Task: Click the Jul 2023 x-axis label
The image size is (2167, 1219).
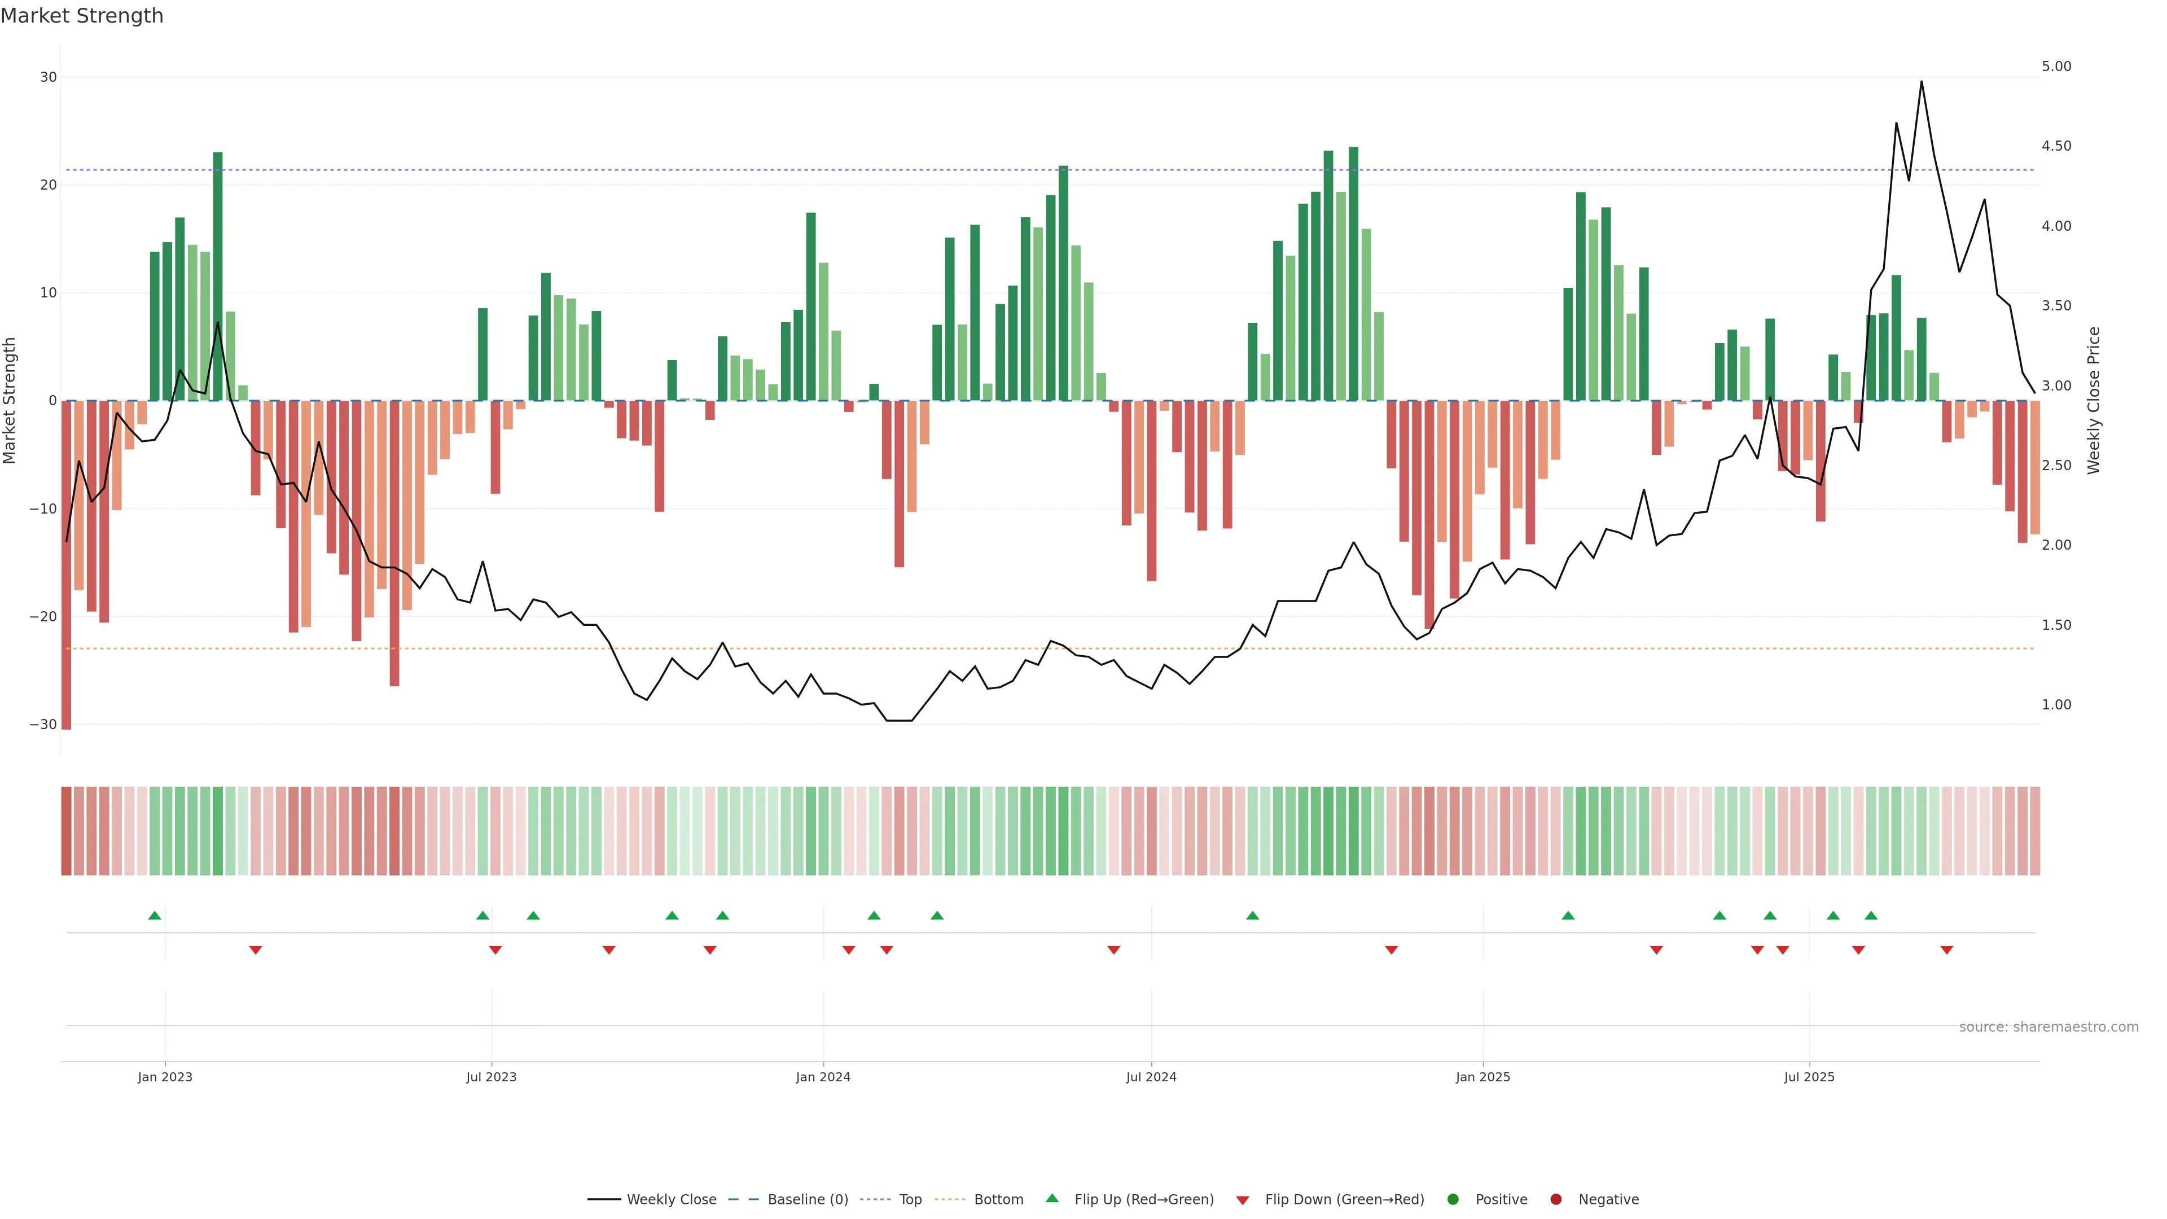Action: tap(492, 1077)
